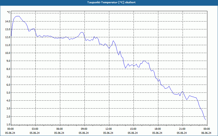218x136 pixels.
Task: Click the 03:00 time label
Action: point(35,129)
